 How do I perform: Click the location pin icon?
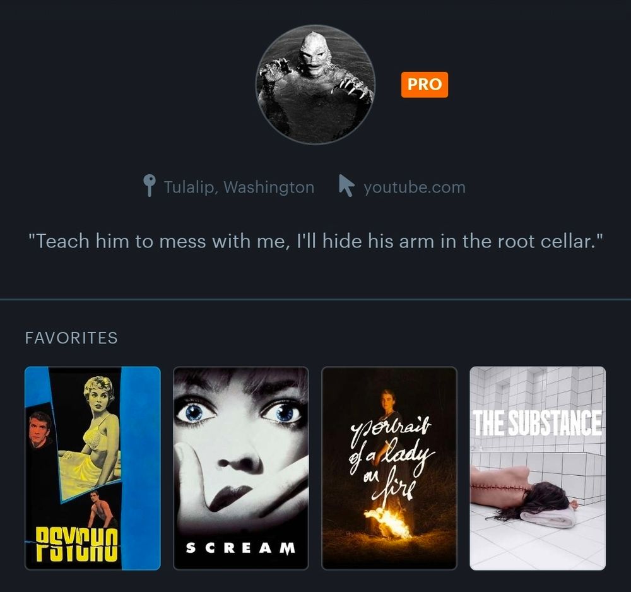click(x=150, y=186)
